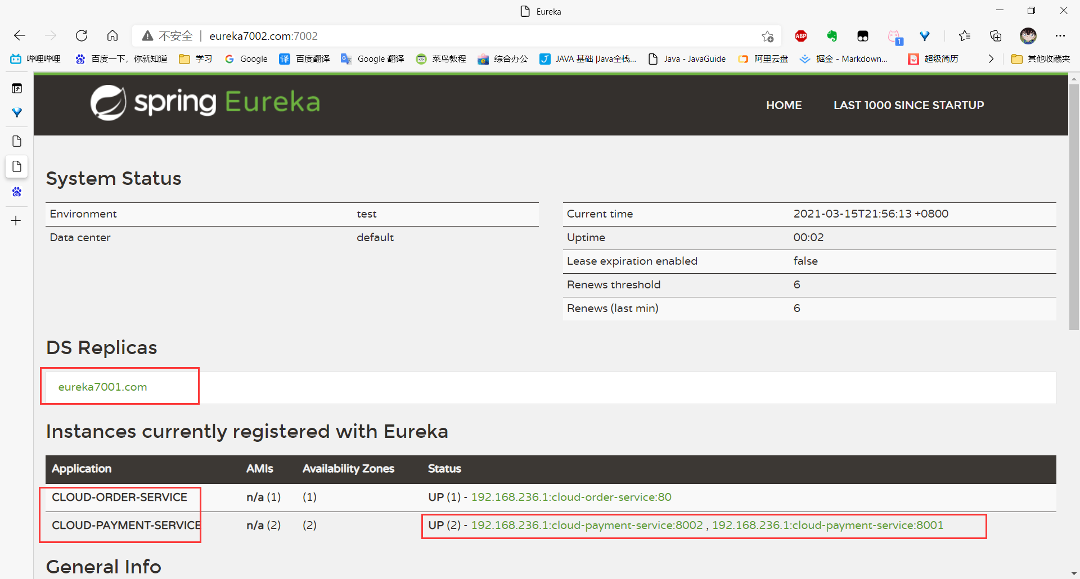This screenshot has height=579, width=1080.
Task: Click the spring Eureka logo
Action: [205, 102]
